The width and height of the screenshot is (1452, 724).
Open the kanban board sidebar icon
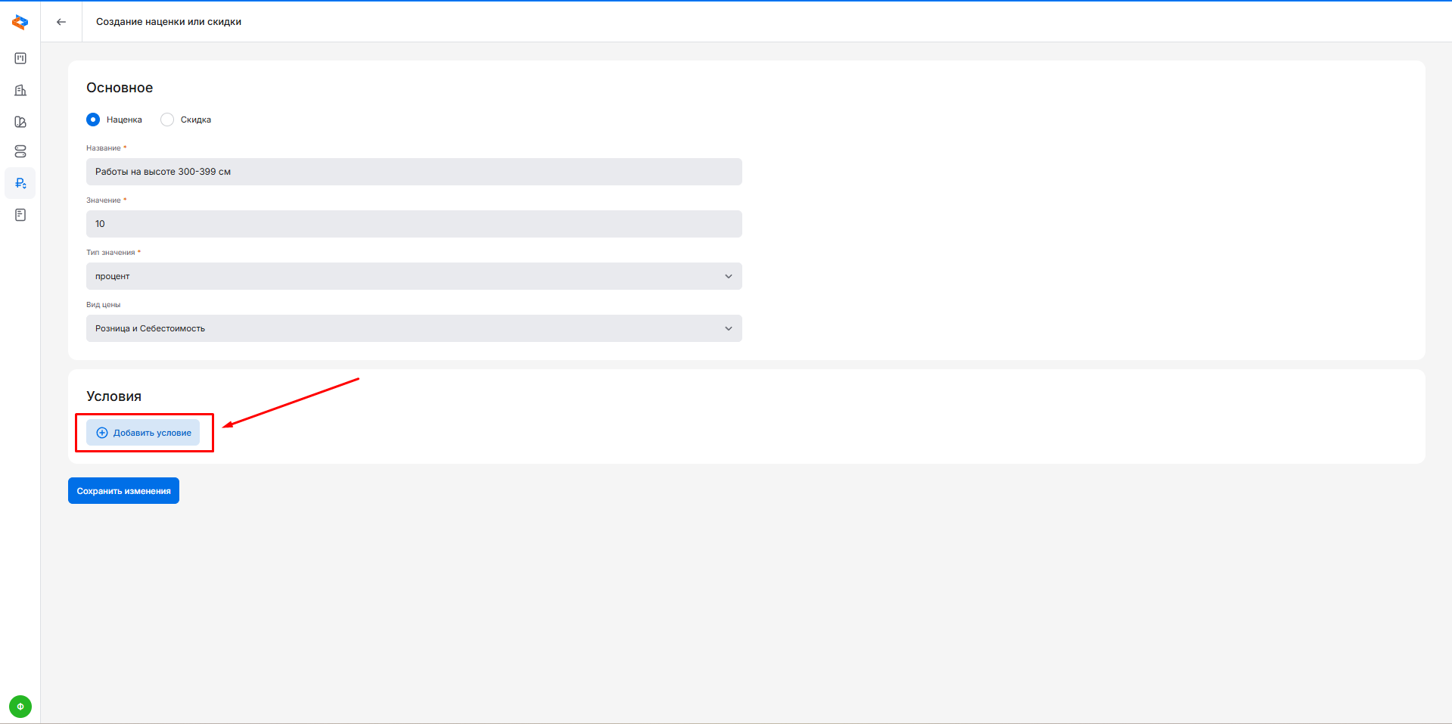click(20, 58)
